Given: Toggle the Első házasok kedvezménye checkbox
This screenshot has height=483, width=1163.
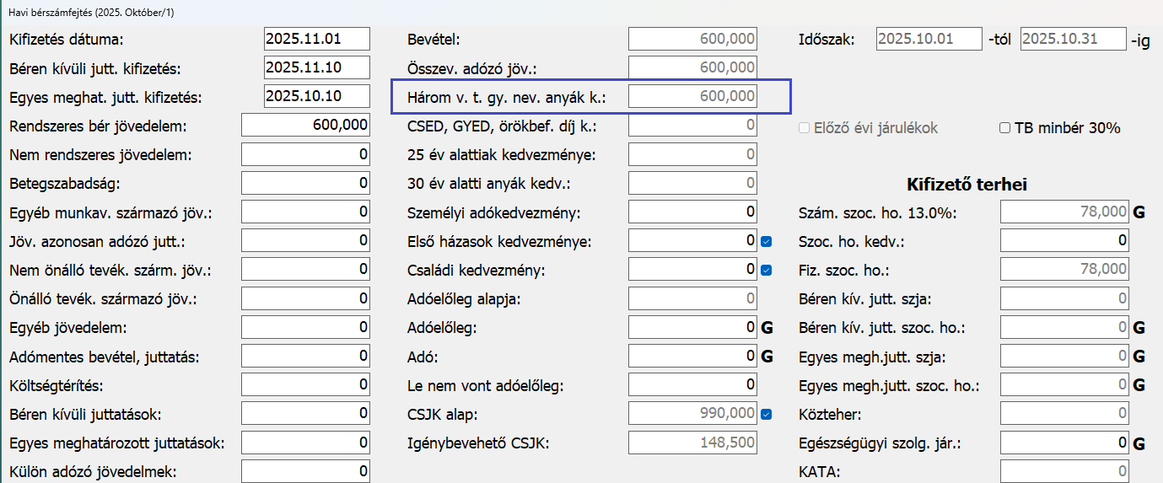Looking at the screenshot, I should click(x=766, y=242).
